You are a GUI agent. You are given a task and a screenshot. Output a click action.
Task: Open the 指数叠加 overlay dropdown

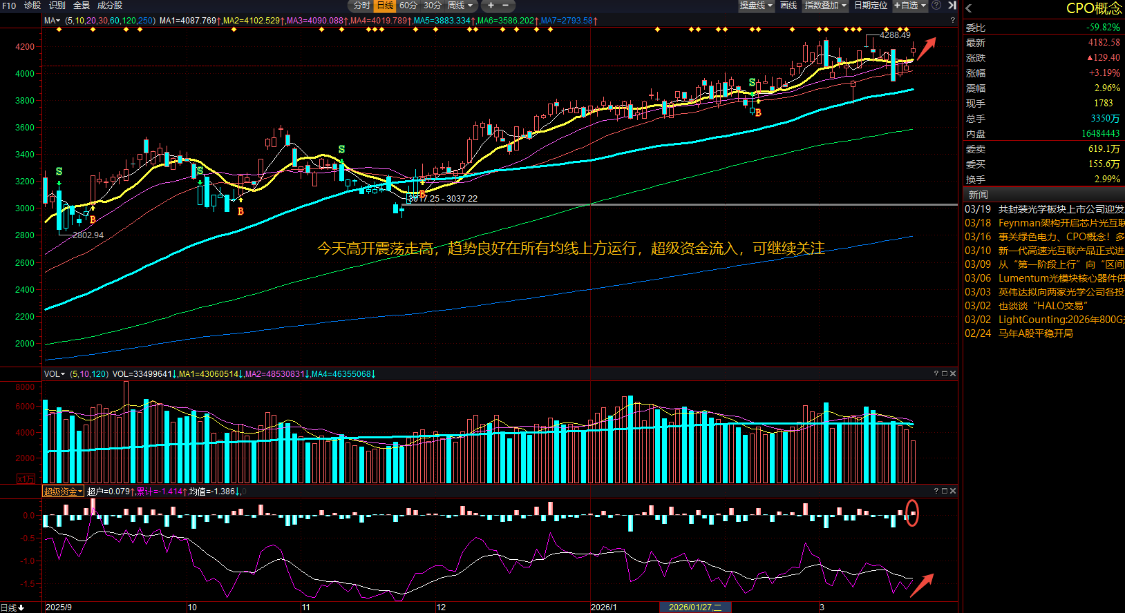pyautogui.click(x=825, y=6)
